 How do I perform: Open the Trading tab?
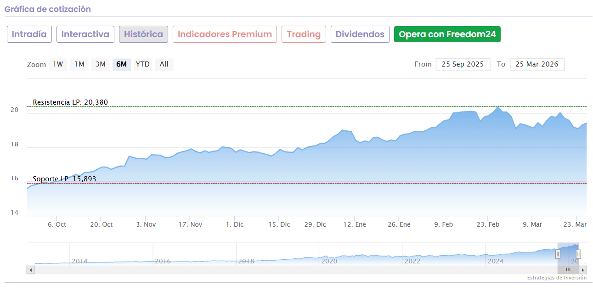(x=304, y=34)
